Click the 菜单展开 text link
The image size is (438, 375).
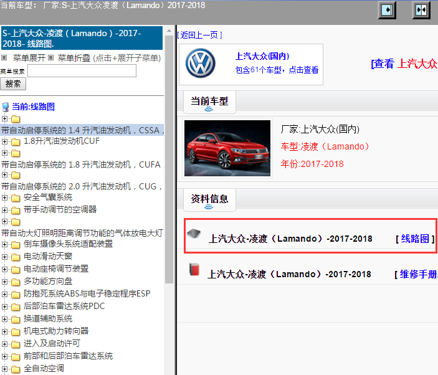pos(29,58)
